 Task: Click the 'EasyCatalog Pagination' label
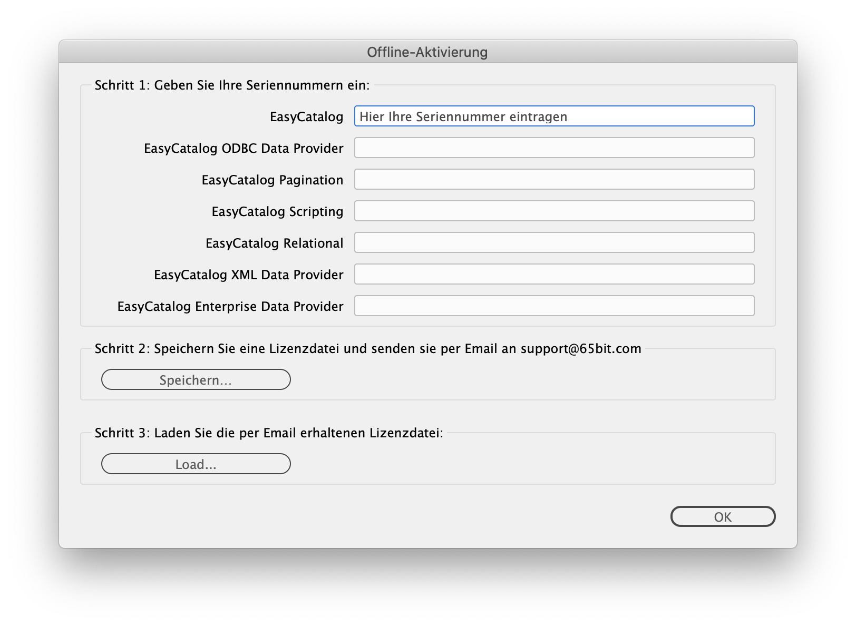(x=272, y=180)
